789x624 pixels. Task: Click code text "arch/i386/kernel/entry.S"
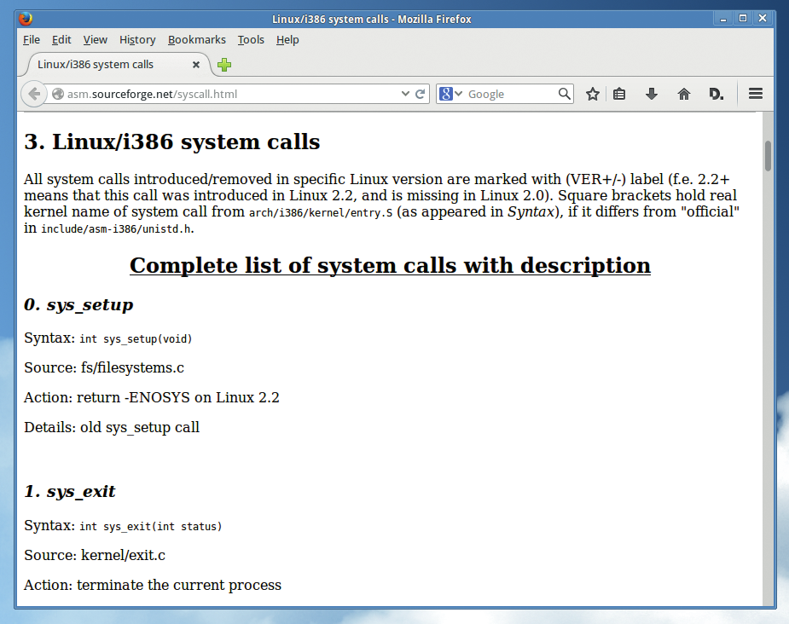tap(321, 213)
